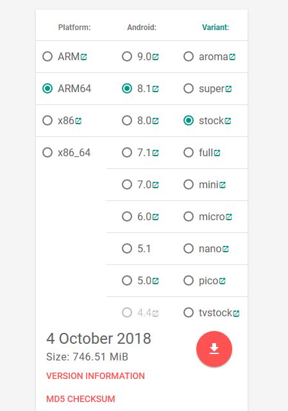Open external link icon beside Android 9.0
288x411 pixels.
[x=155, y=56]
